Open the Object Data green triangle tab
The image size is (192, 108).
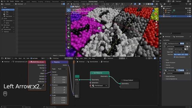click(x=160, y=69)
